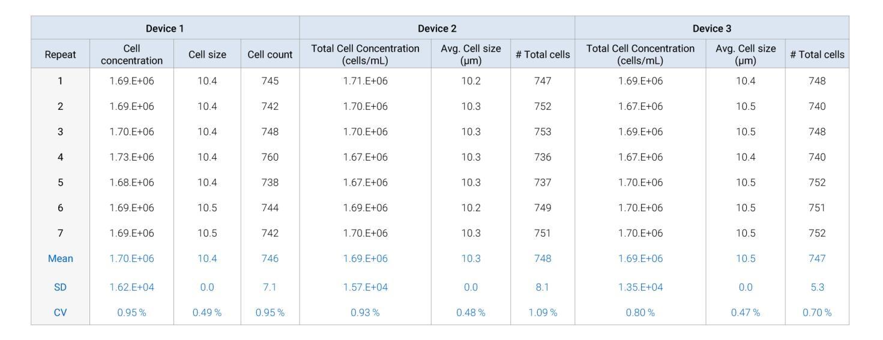Select the SD row label
Viewport: 883px width, 340px height.
click(x=60, y=287)
